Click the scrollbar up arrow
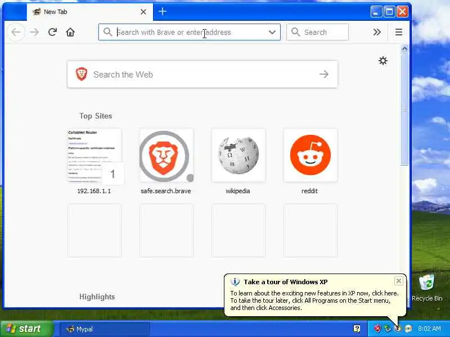The height and width of the screenshot is (337, 450). point(404,49)
